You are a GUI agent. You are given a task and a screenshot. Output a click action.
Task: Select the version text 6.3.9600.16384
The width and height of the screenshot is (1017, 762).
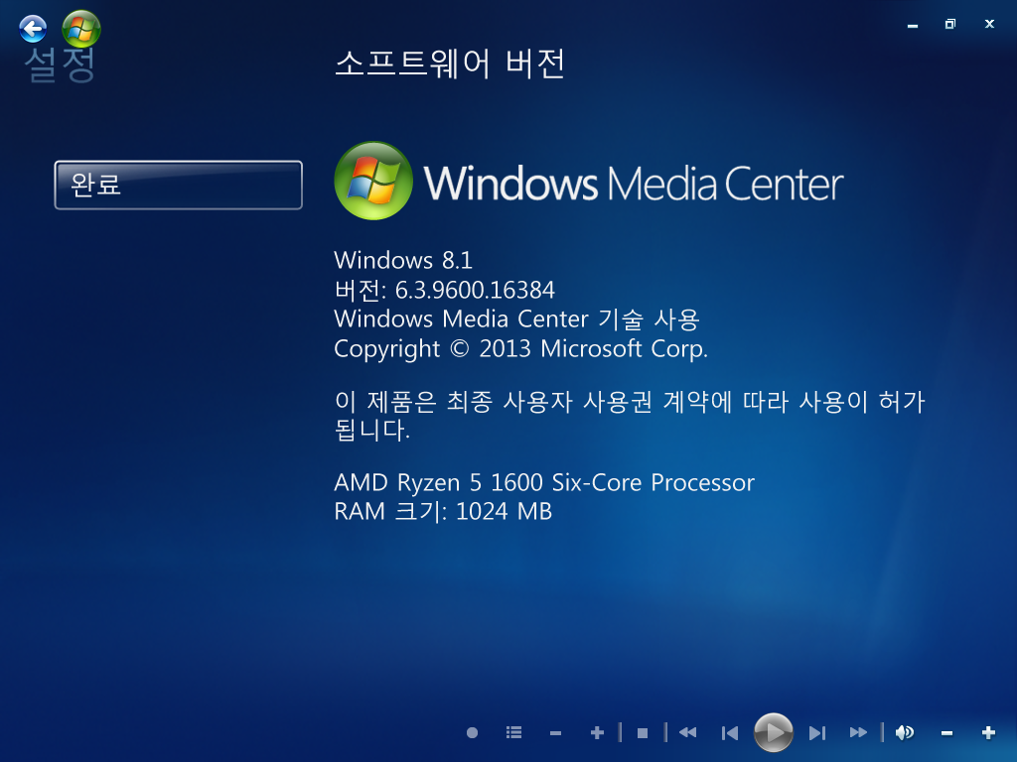point(475,291)
